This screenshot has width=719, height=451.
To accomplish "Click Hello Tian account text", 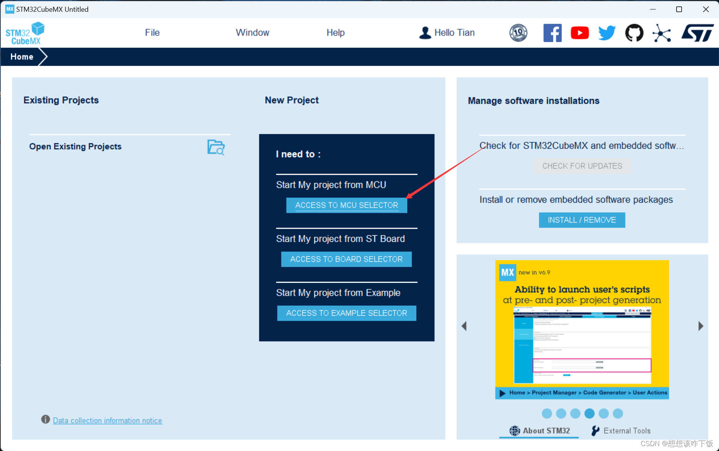I will (454, 33).
